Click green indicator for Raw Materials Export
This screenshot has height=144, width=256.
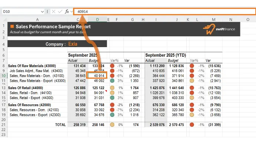[x=112, y=81]
